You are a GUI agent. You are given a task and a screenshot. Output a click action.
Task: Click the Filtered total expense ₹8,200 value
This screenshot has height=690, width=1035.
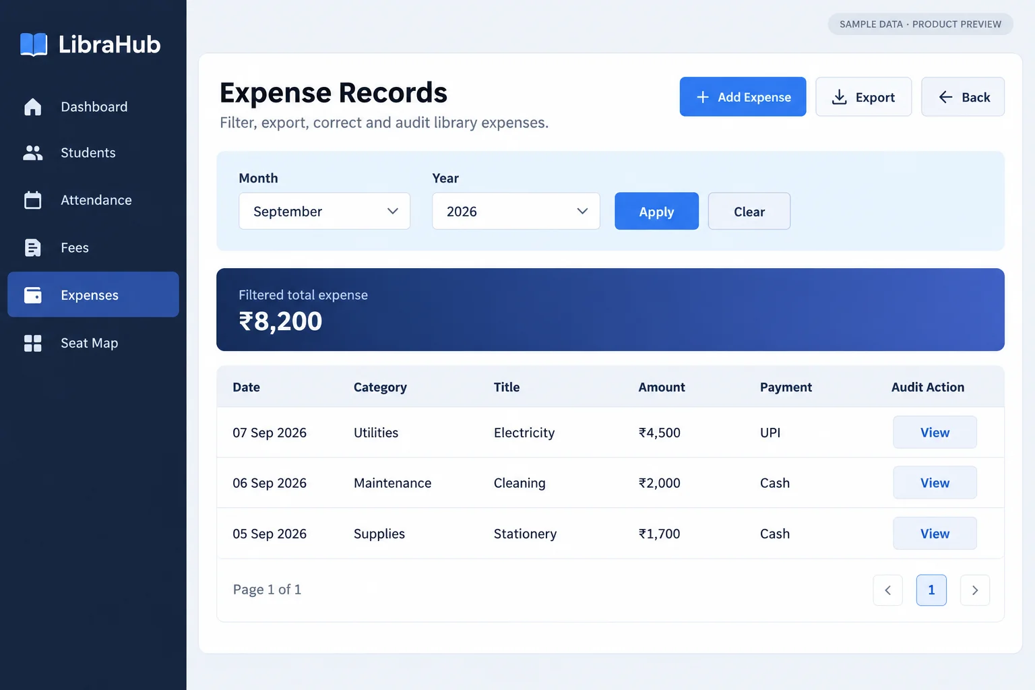click(280, 321)
